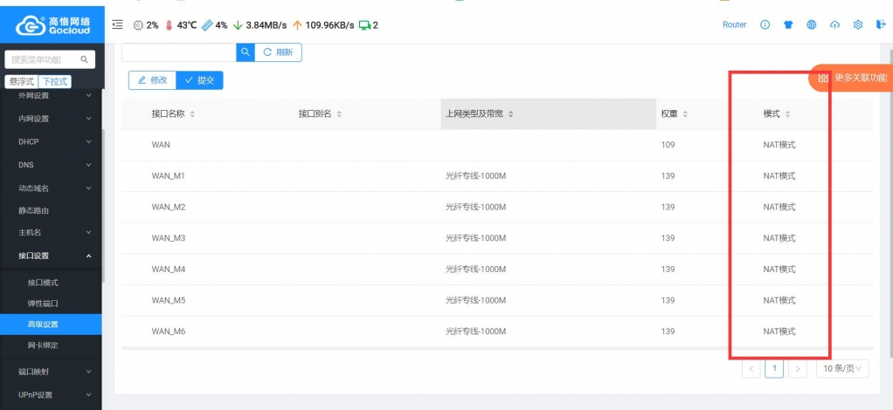Viewport: 893px width, 410px height.
Task: Click the WAN_M4 row name
Action: tap(169, 269)
